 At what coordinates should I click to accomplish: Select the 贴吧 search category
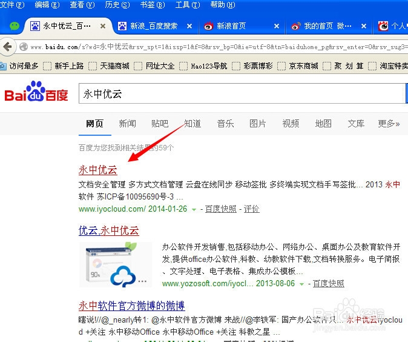point(160,124)
